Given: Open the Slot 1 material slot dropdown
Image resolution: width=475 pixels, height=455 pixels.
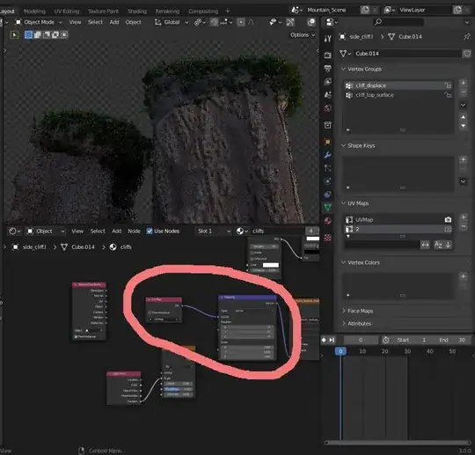Looking at the screenshot, I should coord(214,231).
